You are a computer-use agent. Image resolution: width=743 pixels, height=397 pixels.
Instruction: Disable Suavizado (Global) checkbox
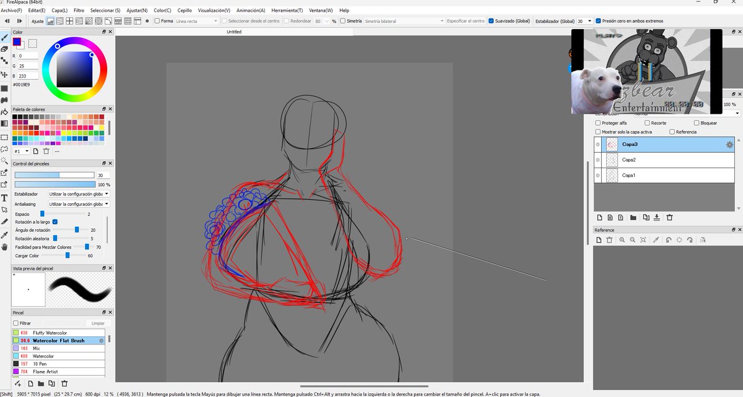click(x=491, y=21)
